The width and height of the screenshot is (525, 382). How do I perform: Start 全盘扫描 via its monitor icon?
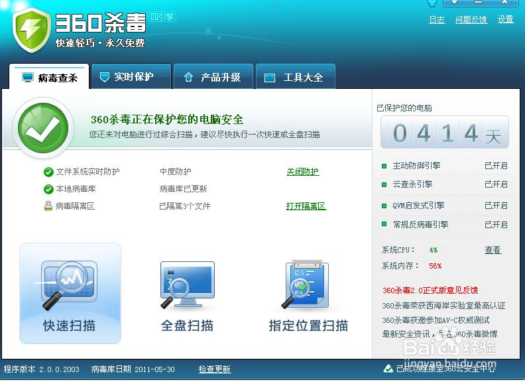pos(187,285)
